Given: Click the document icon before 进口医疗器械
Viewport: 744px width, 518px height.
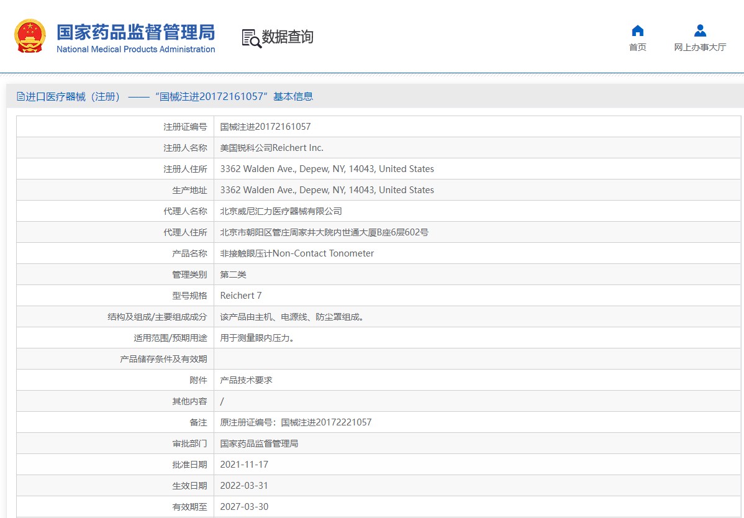Looking at the screenshot, I should 20,96.
